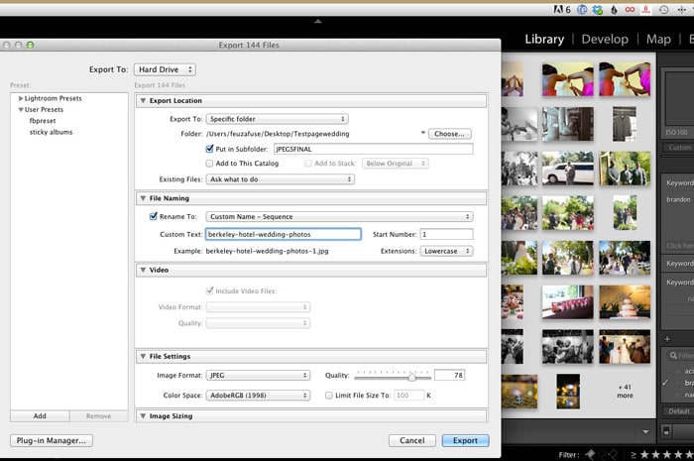Viewport: 694px width, 461px height.
Task: Select the fbpreset user preset
Action: 43,120
